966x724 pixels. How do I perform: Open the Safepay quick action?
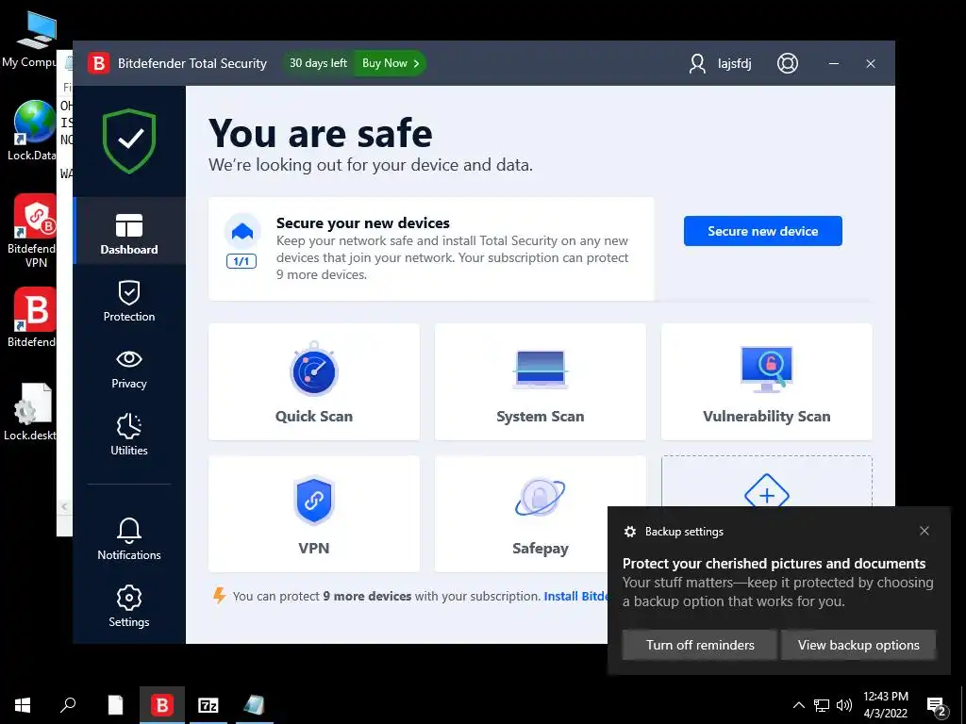click(x=541, y=514)
